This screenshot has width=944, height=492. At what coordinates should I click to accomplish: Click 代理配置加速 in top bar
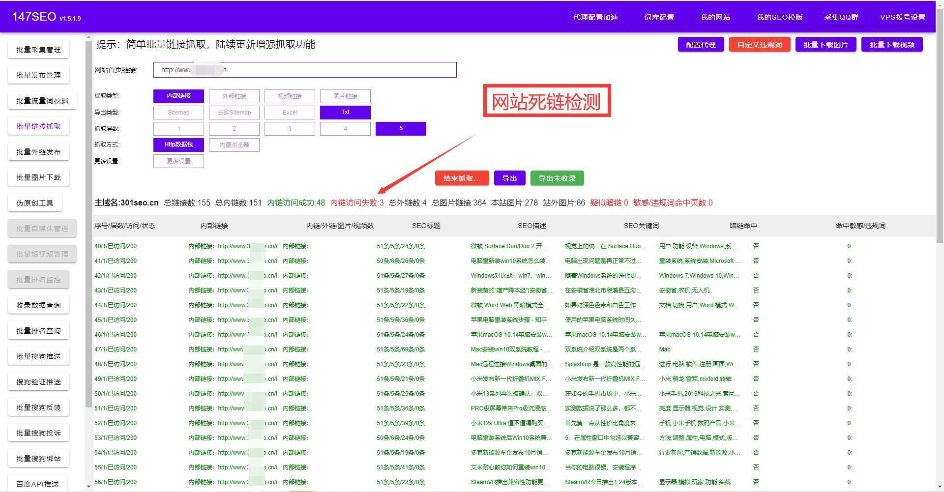pyautogui.click(x=595, y=17)
